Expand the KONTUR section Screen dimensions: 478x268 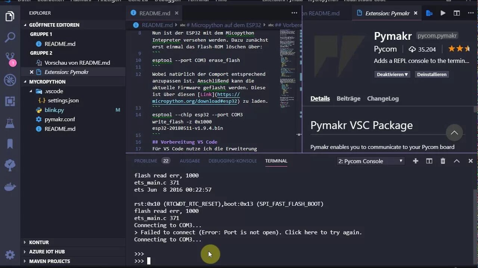point(39,242)
